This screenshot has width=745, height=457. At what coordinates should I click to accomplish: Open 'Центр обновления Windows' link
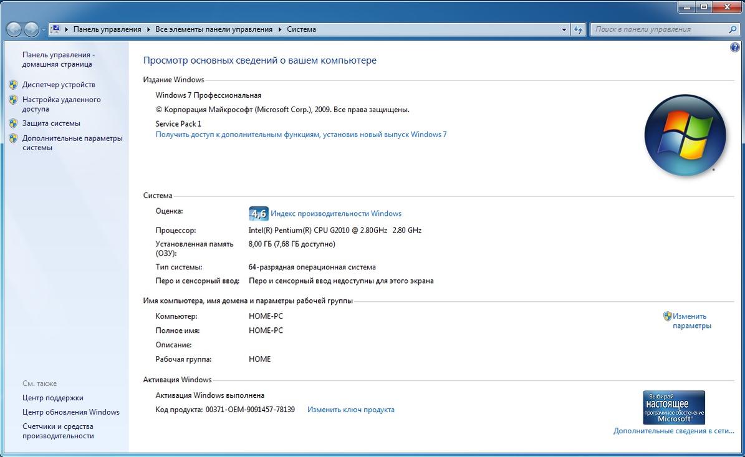(71, 412)
